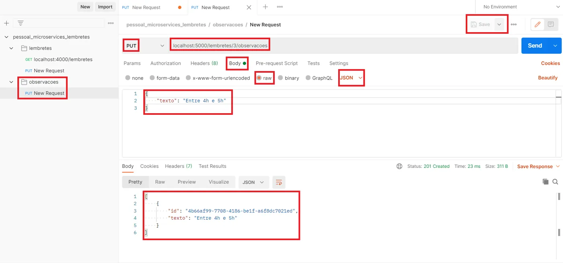Viewport: 563px width, 263px height.
Task: Switch response view to Preview
Action: (x=187, y=182)
